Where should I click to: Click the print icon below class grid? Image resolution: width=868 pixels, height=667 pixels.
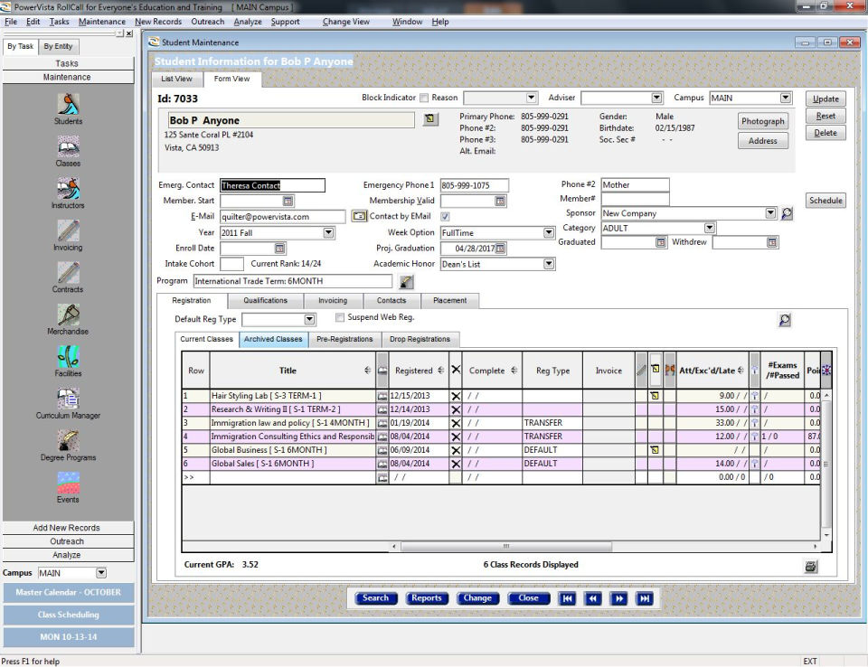(810, 566)
